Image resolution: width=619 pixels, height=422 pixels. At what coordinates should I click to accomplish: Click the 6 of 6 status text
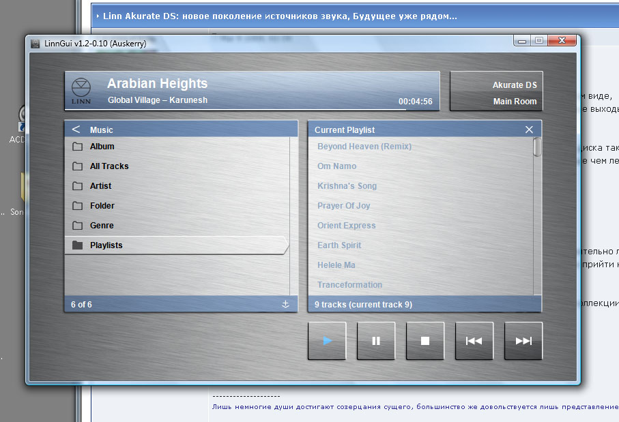(x=81, y=305)
